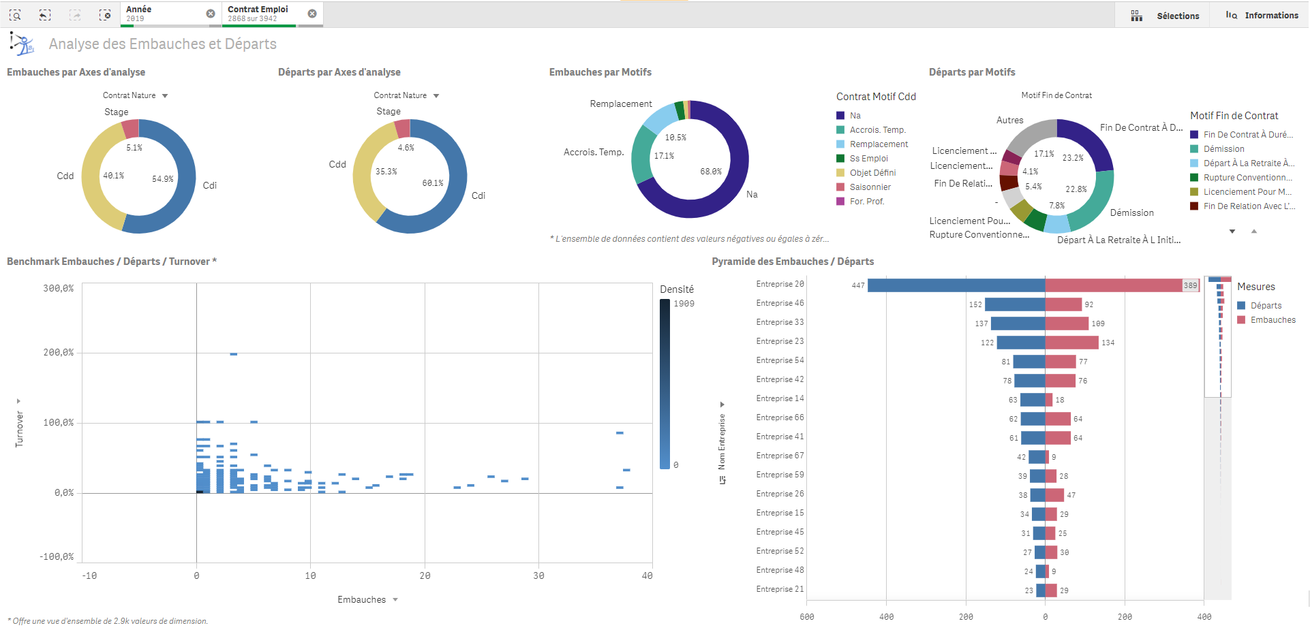Step back to the previous selection
1310x632 pixels.
tap(45, 14)
